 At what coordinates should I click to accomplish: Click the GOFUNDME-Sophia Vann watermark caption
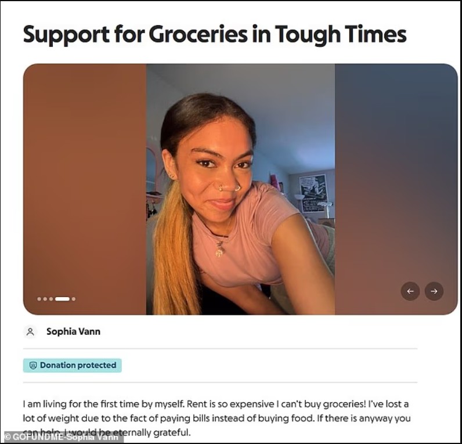point(62,437)
